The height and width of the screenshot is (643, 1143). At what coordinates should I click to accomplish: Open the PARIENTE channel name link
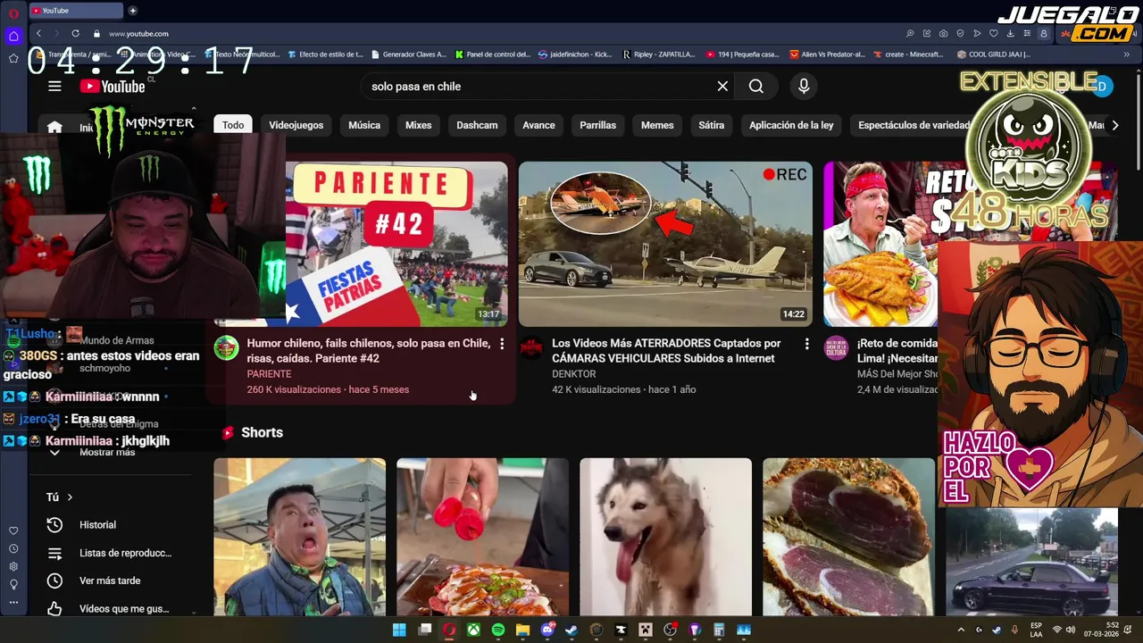(269, 374)
